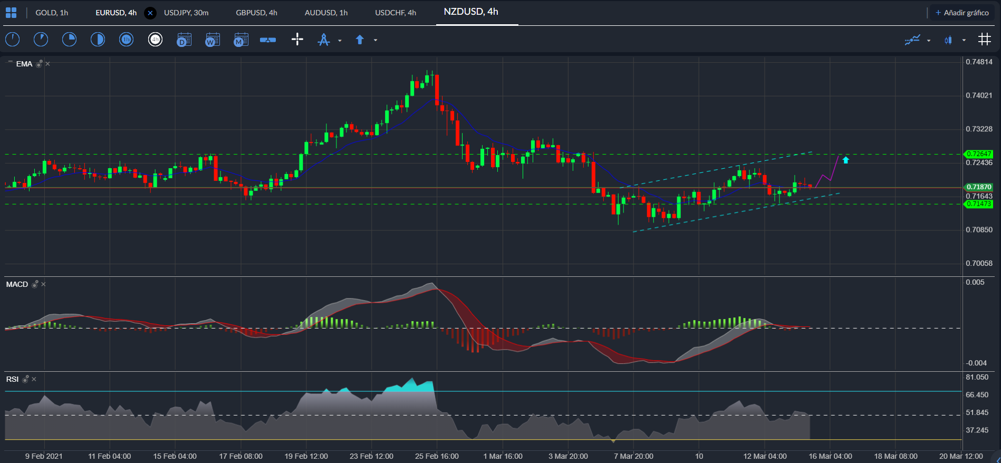This screenshot has height=463, width=1001.
Task: Click the 0.71870 current price tag
Action: (978, 187)
